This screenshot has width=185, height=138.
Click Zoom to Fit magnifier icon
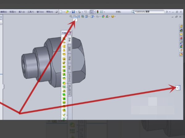pyautogui.click(x=71, y=16)
